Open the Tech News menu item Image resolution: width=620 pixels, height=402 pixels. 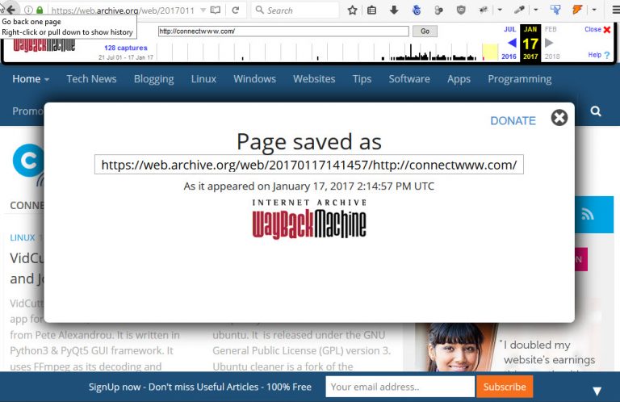click(x=91, y=79)
